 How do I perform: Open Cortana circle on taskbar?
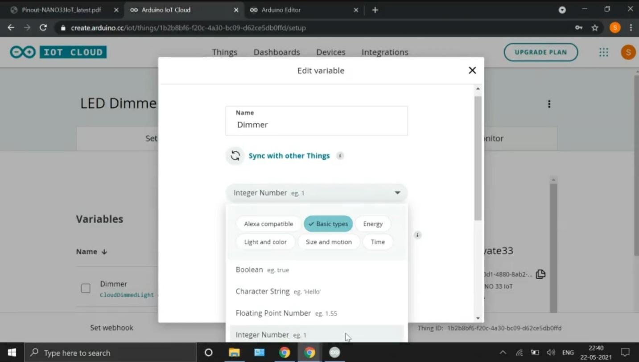(208, 353)
